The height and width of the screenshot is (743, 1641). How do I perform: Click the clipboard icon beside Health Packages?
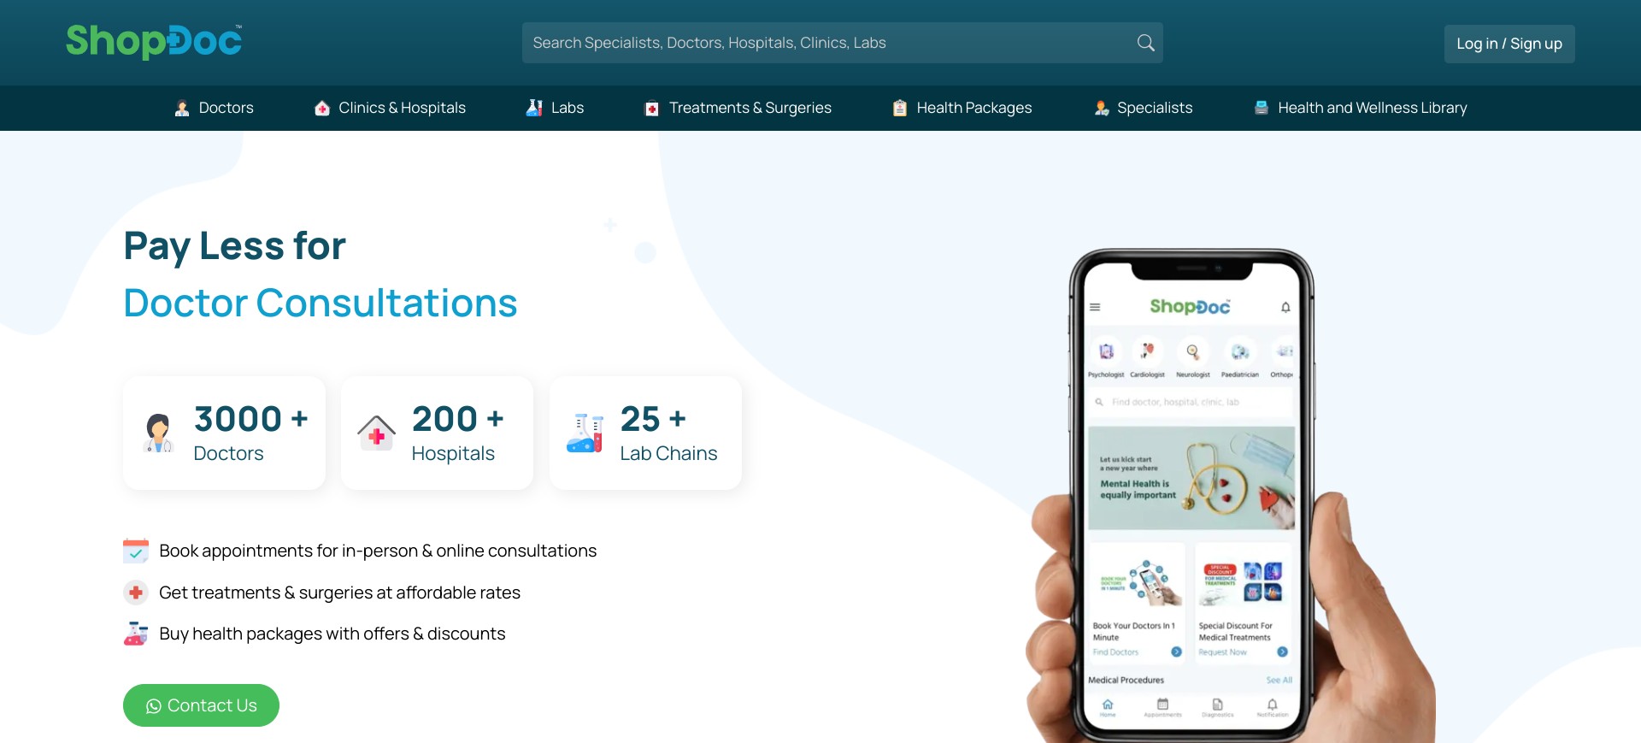coord(899,108)
